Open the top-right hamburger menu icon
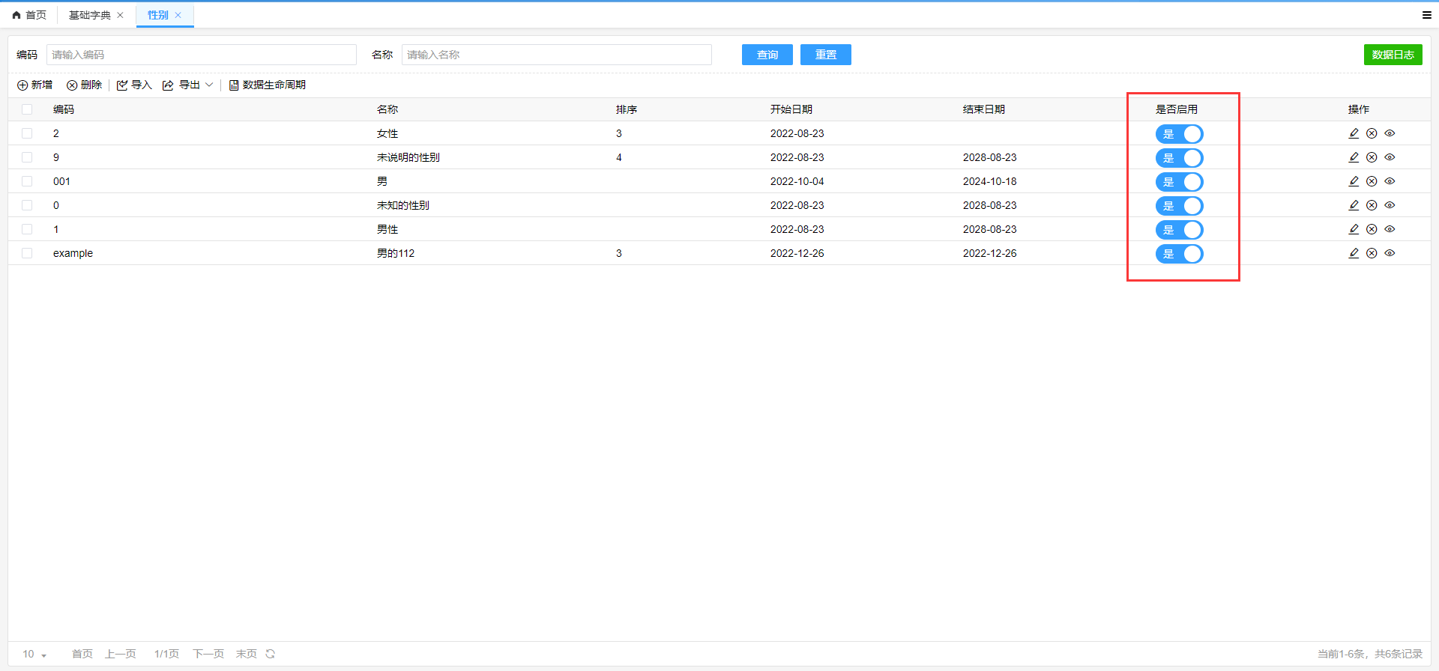 1426,15
